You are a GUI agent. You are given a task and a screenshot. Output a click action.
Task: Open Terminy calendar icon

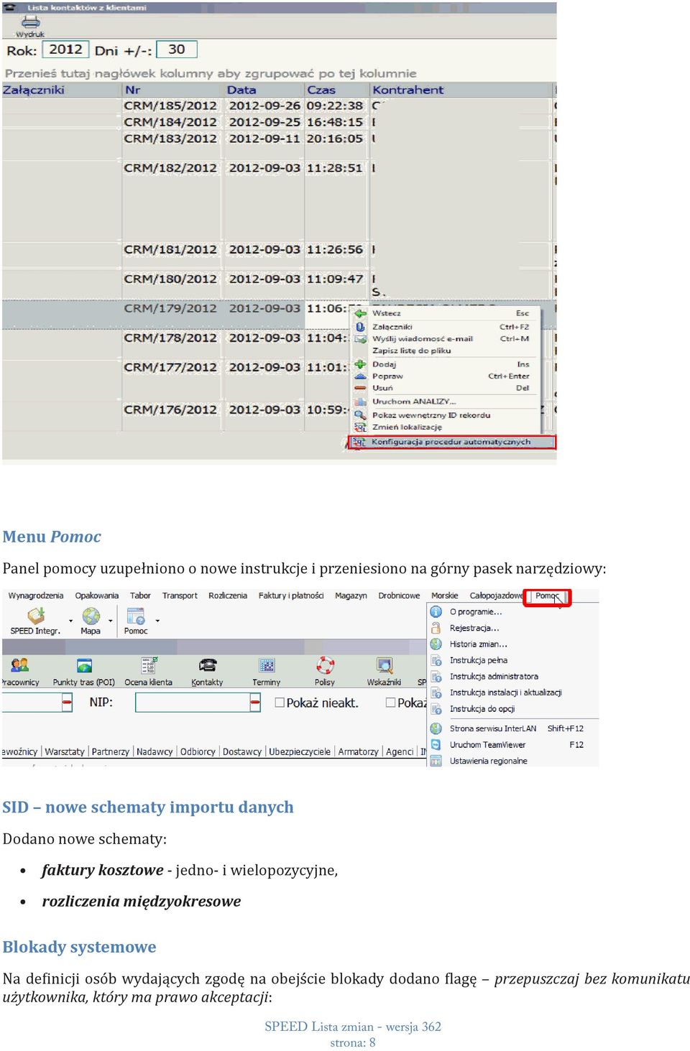(x=267, y=665)
